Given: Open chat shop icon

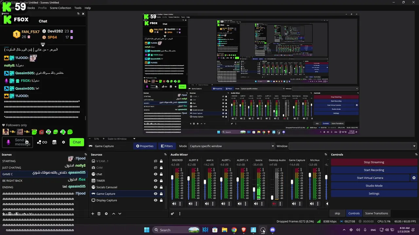Looking at the screenshot, I should (x=54, y=142).
